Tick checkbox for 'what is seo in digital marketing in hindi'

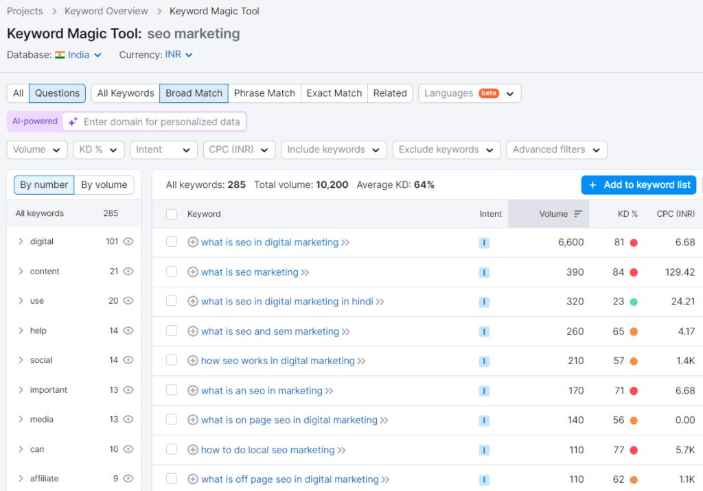coord(172,301)
